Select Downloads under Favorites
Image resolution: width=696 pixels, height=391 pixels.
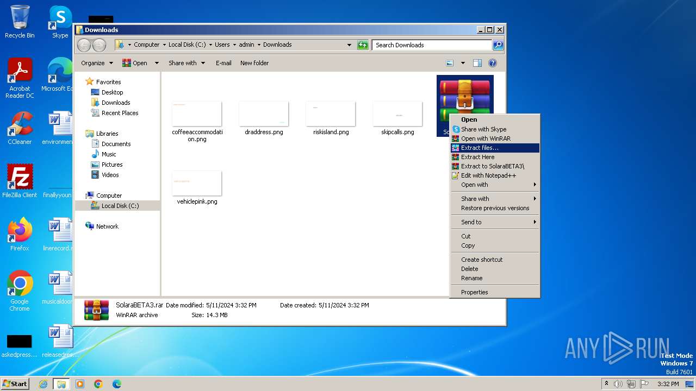click(116, 103)
